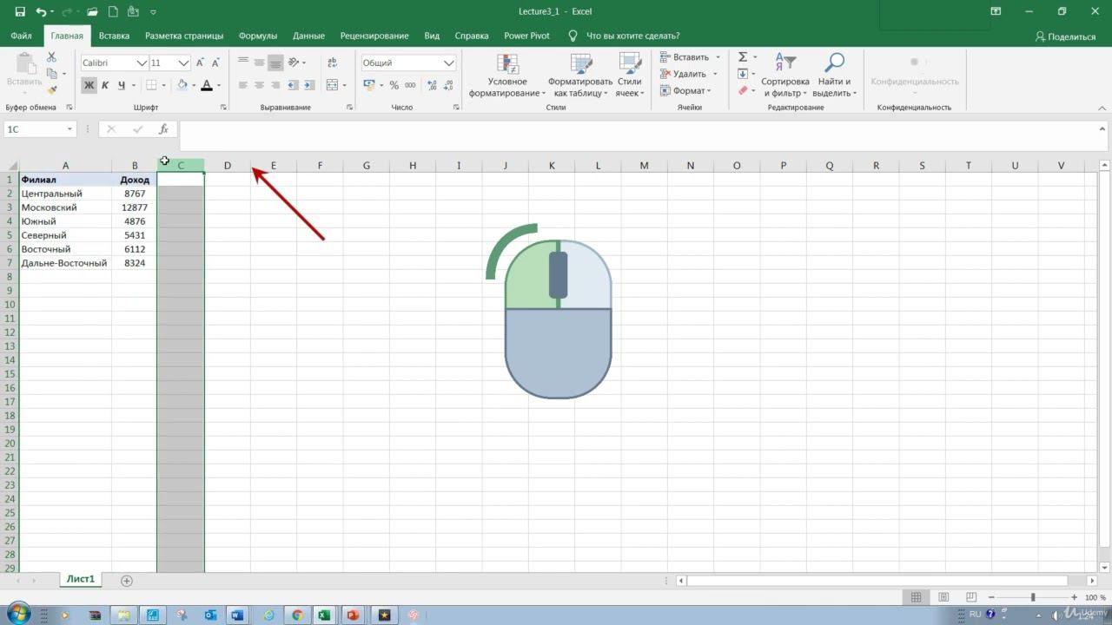Click the Cut scissors icon
Screen dimensions: 1112x625
(x=51, y=57)
